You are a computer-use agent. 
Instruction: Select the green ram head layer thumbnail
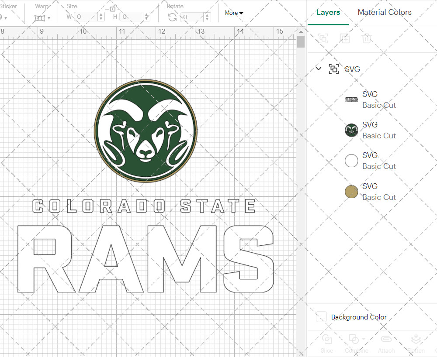(351, 130)
